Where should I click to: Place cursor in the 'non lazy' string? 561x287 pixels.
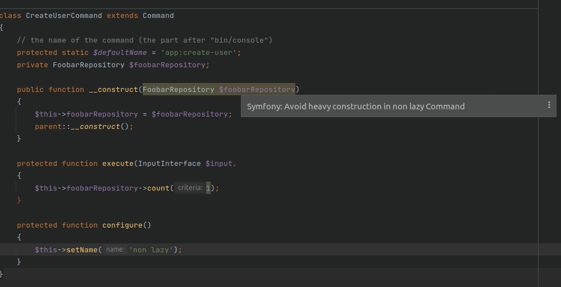tap(153, 250)
